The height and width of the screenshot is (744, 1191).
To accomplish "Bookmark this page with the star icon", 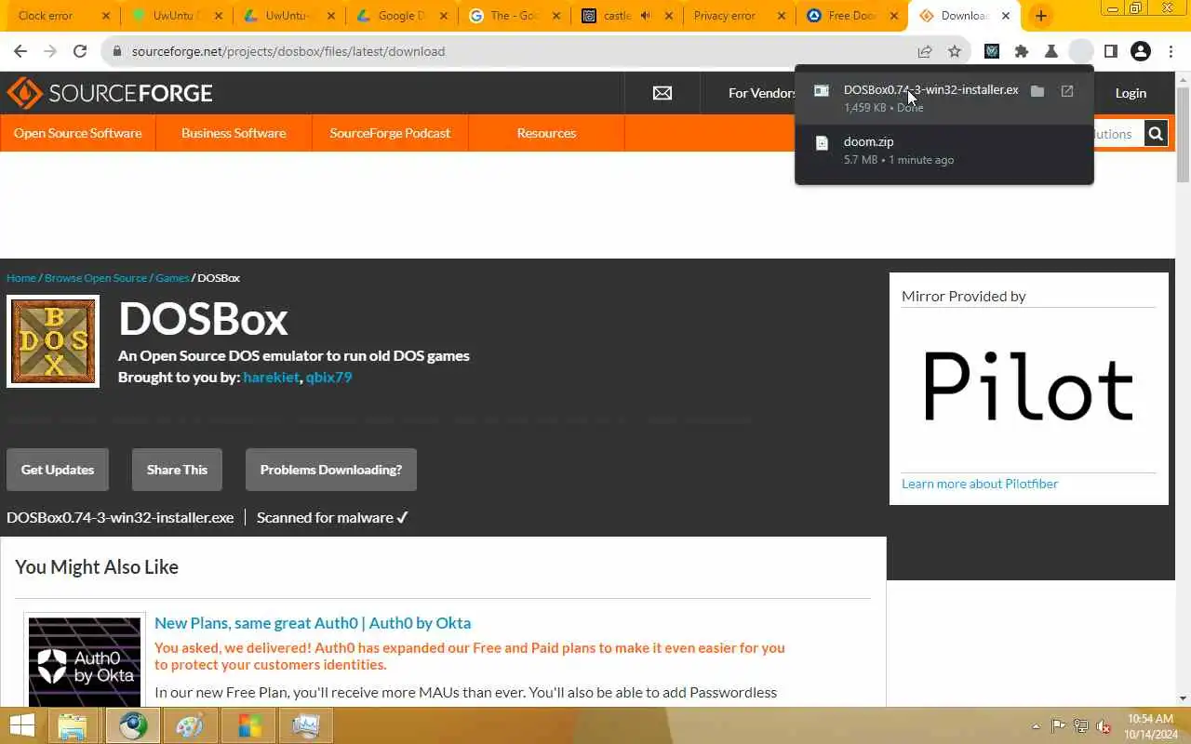I will 955,51.
